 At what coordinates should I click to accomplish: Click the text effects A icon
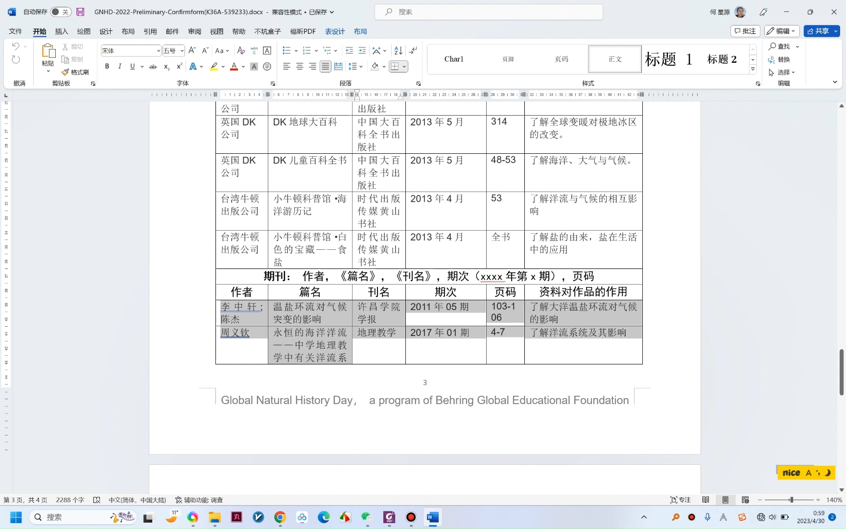click(193, 66)
